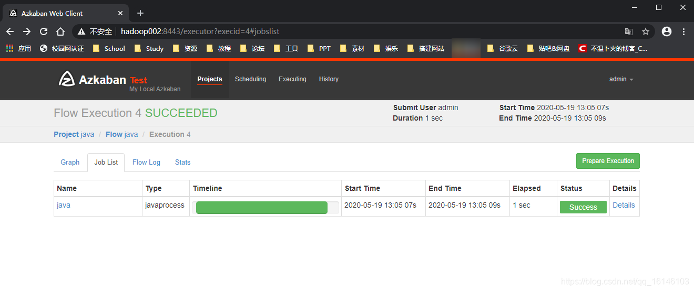Image resolution: width=694 pixels, height=291 pixels.
Task: Open the 不温卜火的博客 bookmark
Action: [x=613, y=48]
